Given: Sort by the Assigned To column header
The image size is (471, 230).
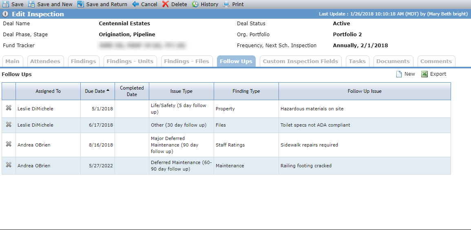Looking at the screenshot, I should click(x=48, y=91).
